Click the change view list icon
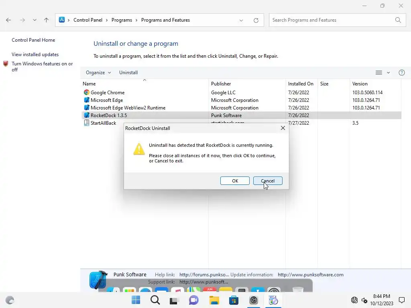Screen dimensions: 411x308 (379, 73)
